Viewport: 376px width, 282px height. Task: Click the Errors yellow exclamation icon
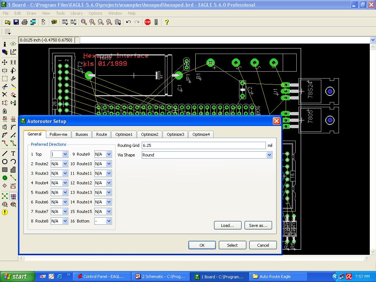pos(4,212)
